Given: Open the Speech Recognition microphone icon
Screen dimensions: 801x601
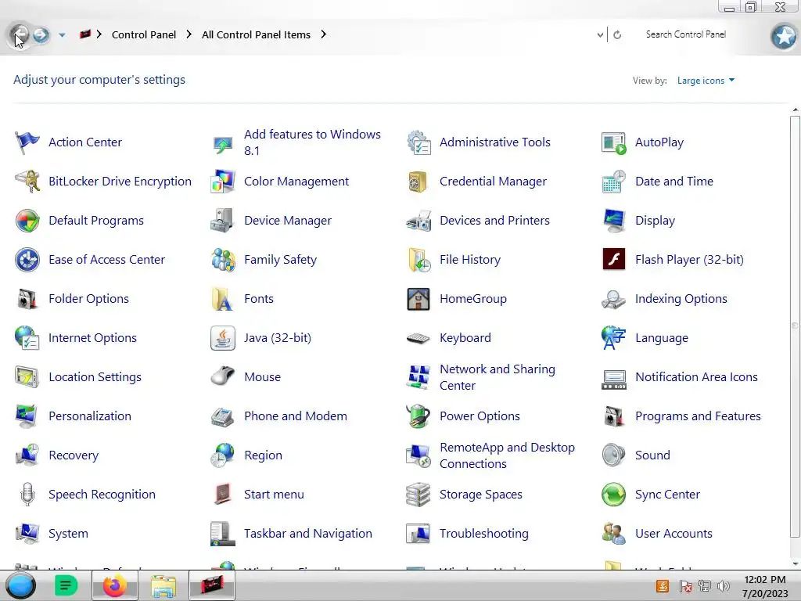Looking at the screenshot, I should tap(27, 495).
